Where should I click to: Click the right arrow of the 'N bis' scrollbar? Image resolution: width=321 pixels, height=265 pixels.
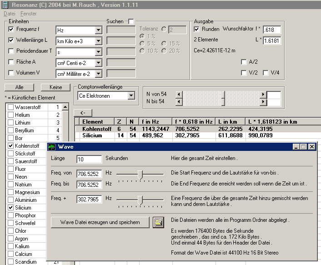click(263, 102)
